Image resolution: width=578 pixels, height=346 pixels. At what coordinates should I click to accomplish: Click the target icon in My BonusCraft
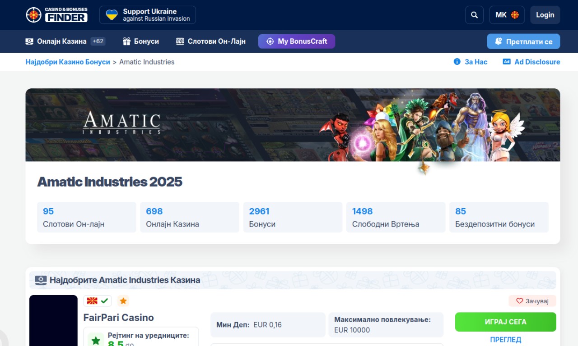coord(270,41)
